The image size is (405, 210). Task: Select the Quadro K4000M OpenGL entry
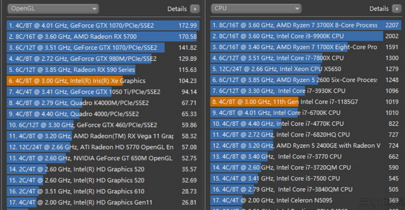pyautogui.click(x=103, y=103)
